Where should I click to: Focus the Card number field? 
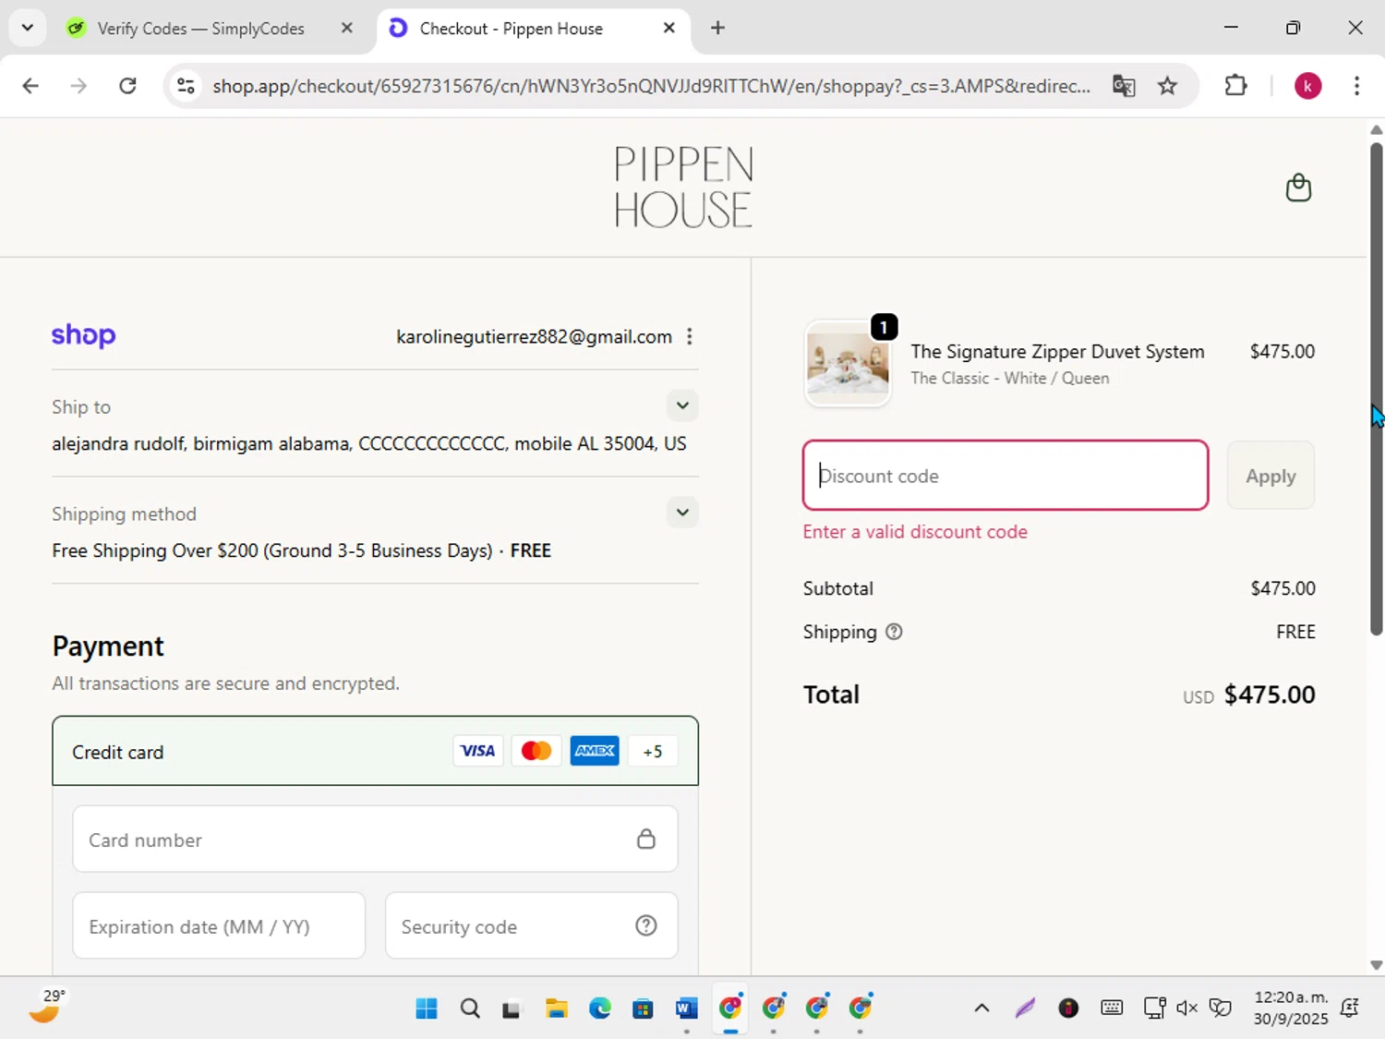point(375,839)
